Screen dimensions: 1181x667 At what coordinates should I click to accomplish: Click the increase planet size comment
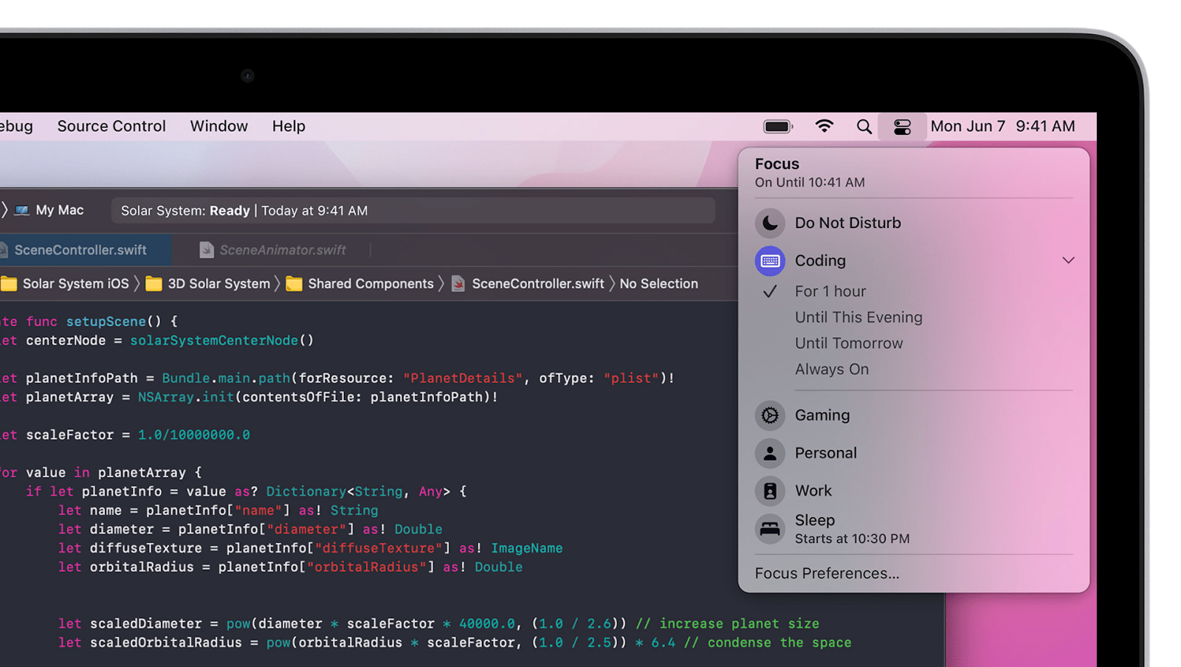pos(728,624)
